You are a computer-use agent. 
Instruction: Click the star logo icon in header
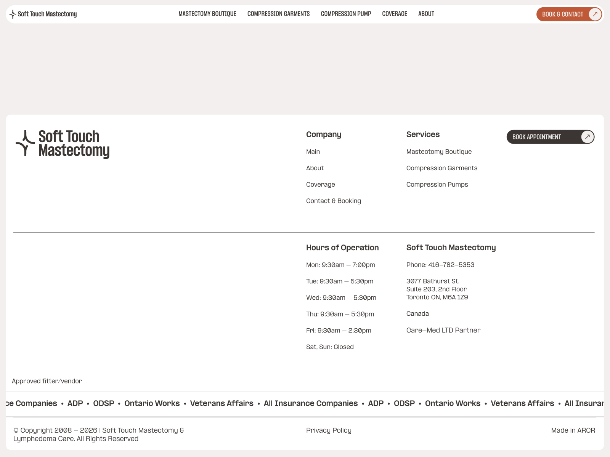pyautogui.click(x=13, y=14)
